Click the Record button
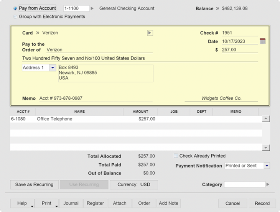Image resolution: width=280 pixels, height=212 pixels. point(262,204)
